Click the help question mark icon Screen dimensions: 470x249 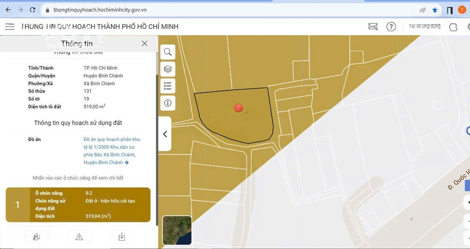[391, 27]
